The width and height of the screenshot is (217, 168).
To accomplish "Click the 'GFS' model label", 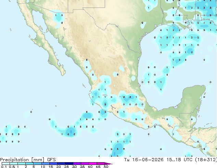I will 51,160.
